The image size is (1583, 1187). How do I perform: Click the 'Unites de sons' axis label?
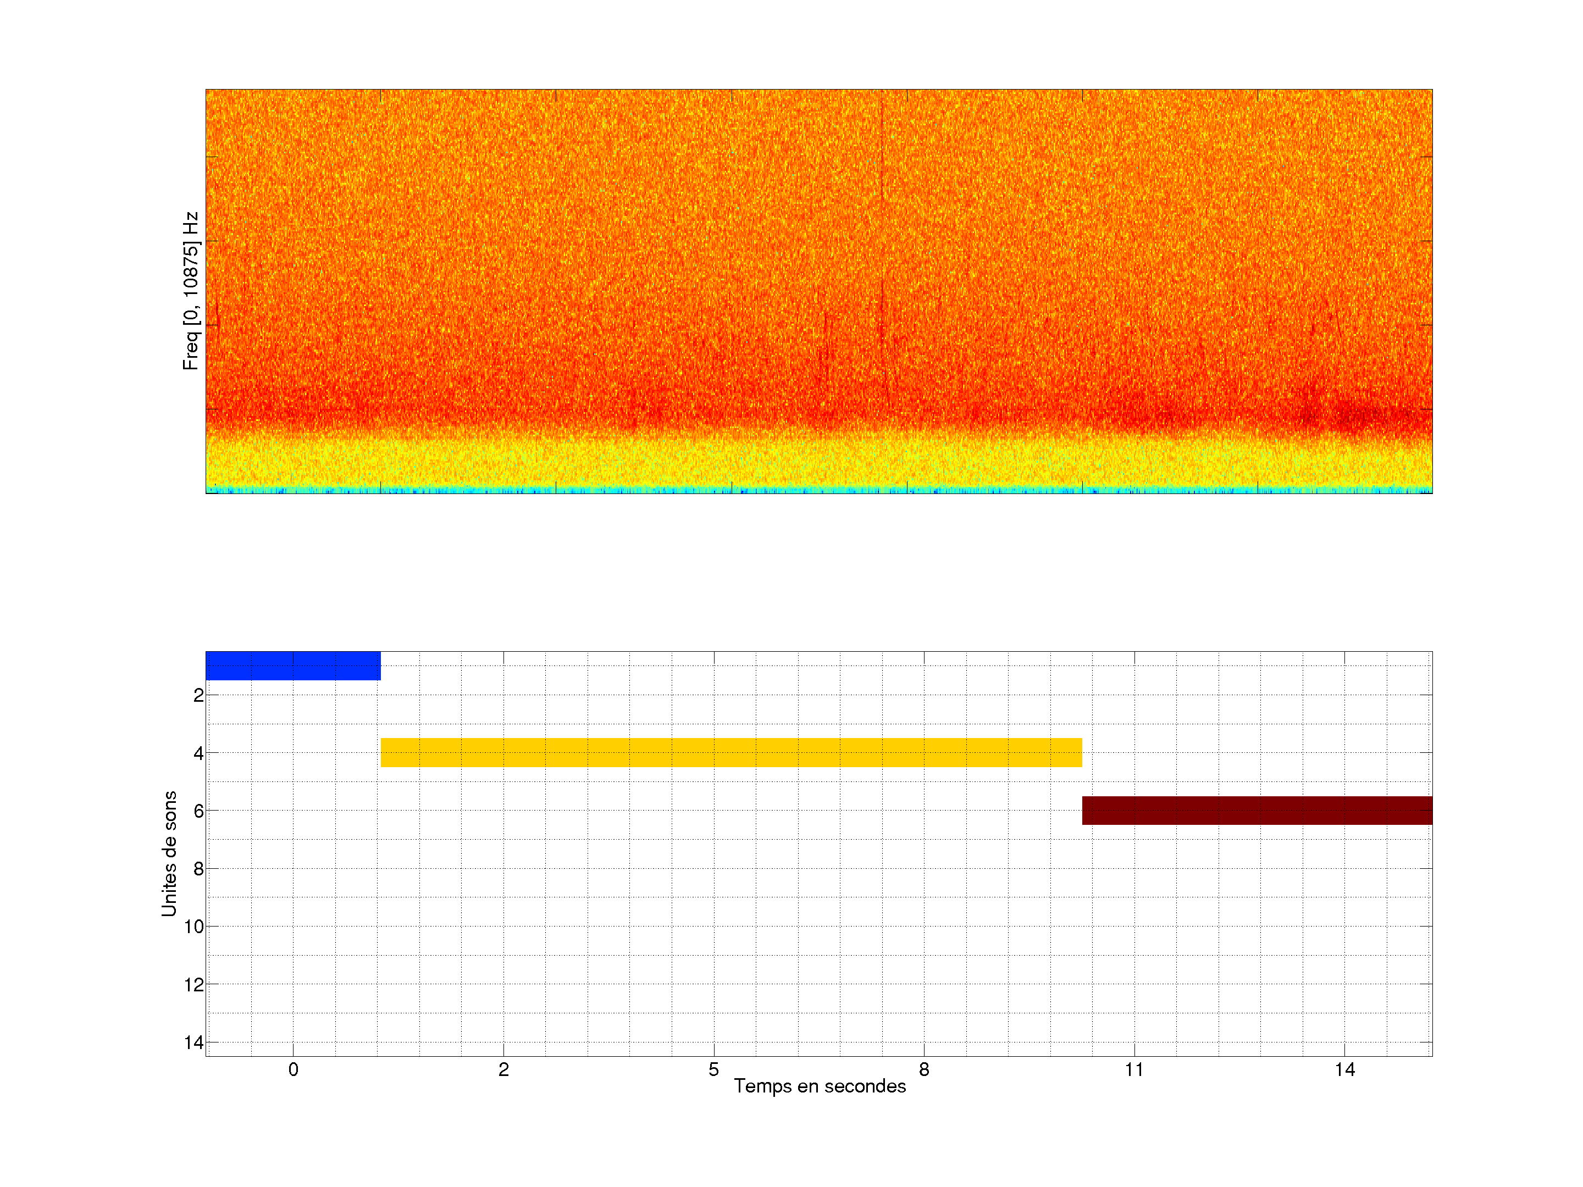click(x=170, y=853)
